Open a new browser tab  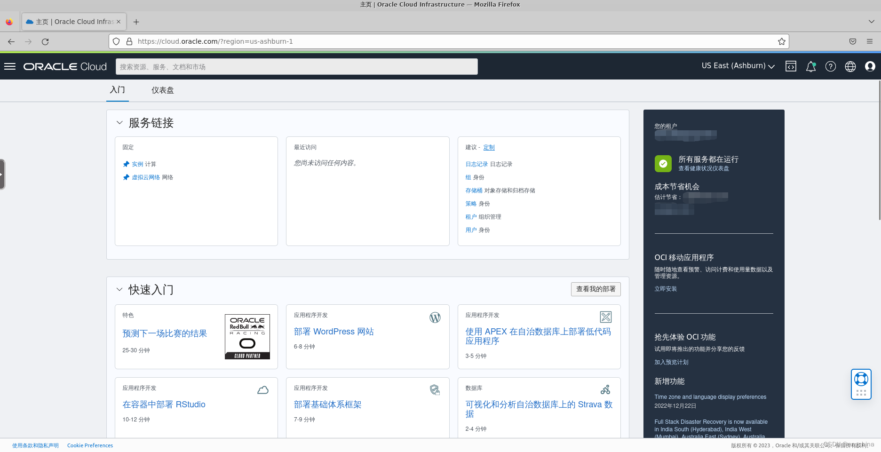pos(136,22)
